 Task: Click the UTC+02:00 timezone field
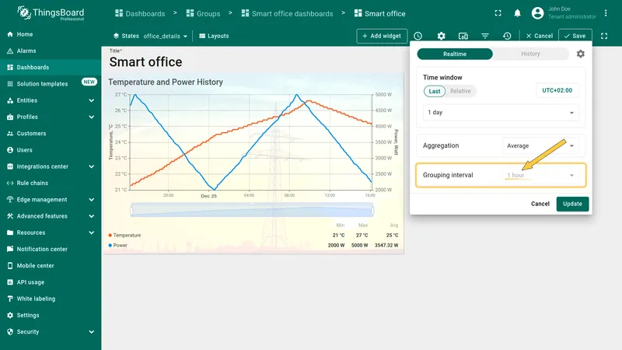[557, 90]
